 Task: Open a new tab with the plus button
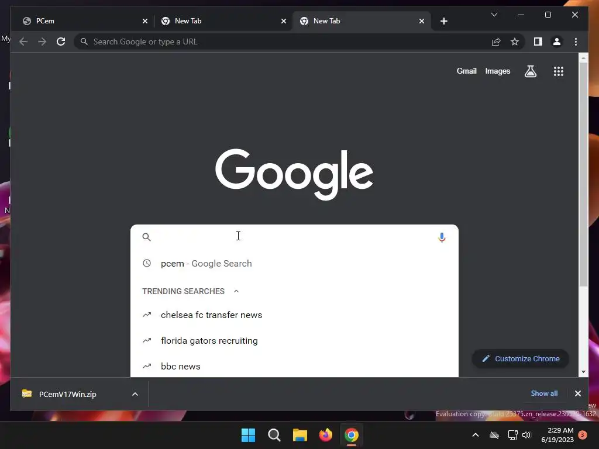pyautogui.click(x=443, y=21)
